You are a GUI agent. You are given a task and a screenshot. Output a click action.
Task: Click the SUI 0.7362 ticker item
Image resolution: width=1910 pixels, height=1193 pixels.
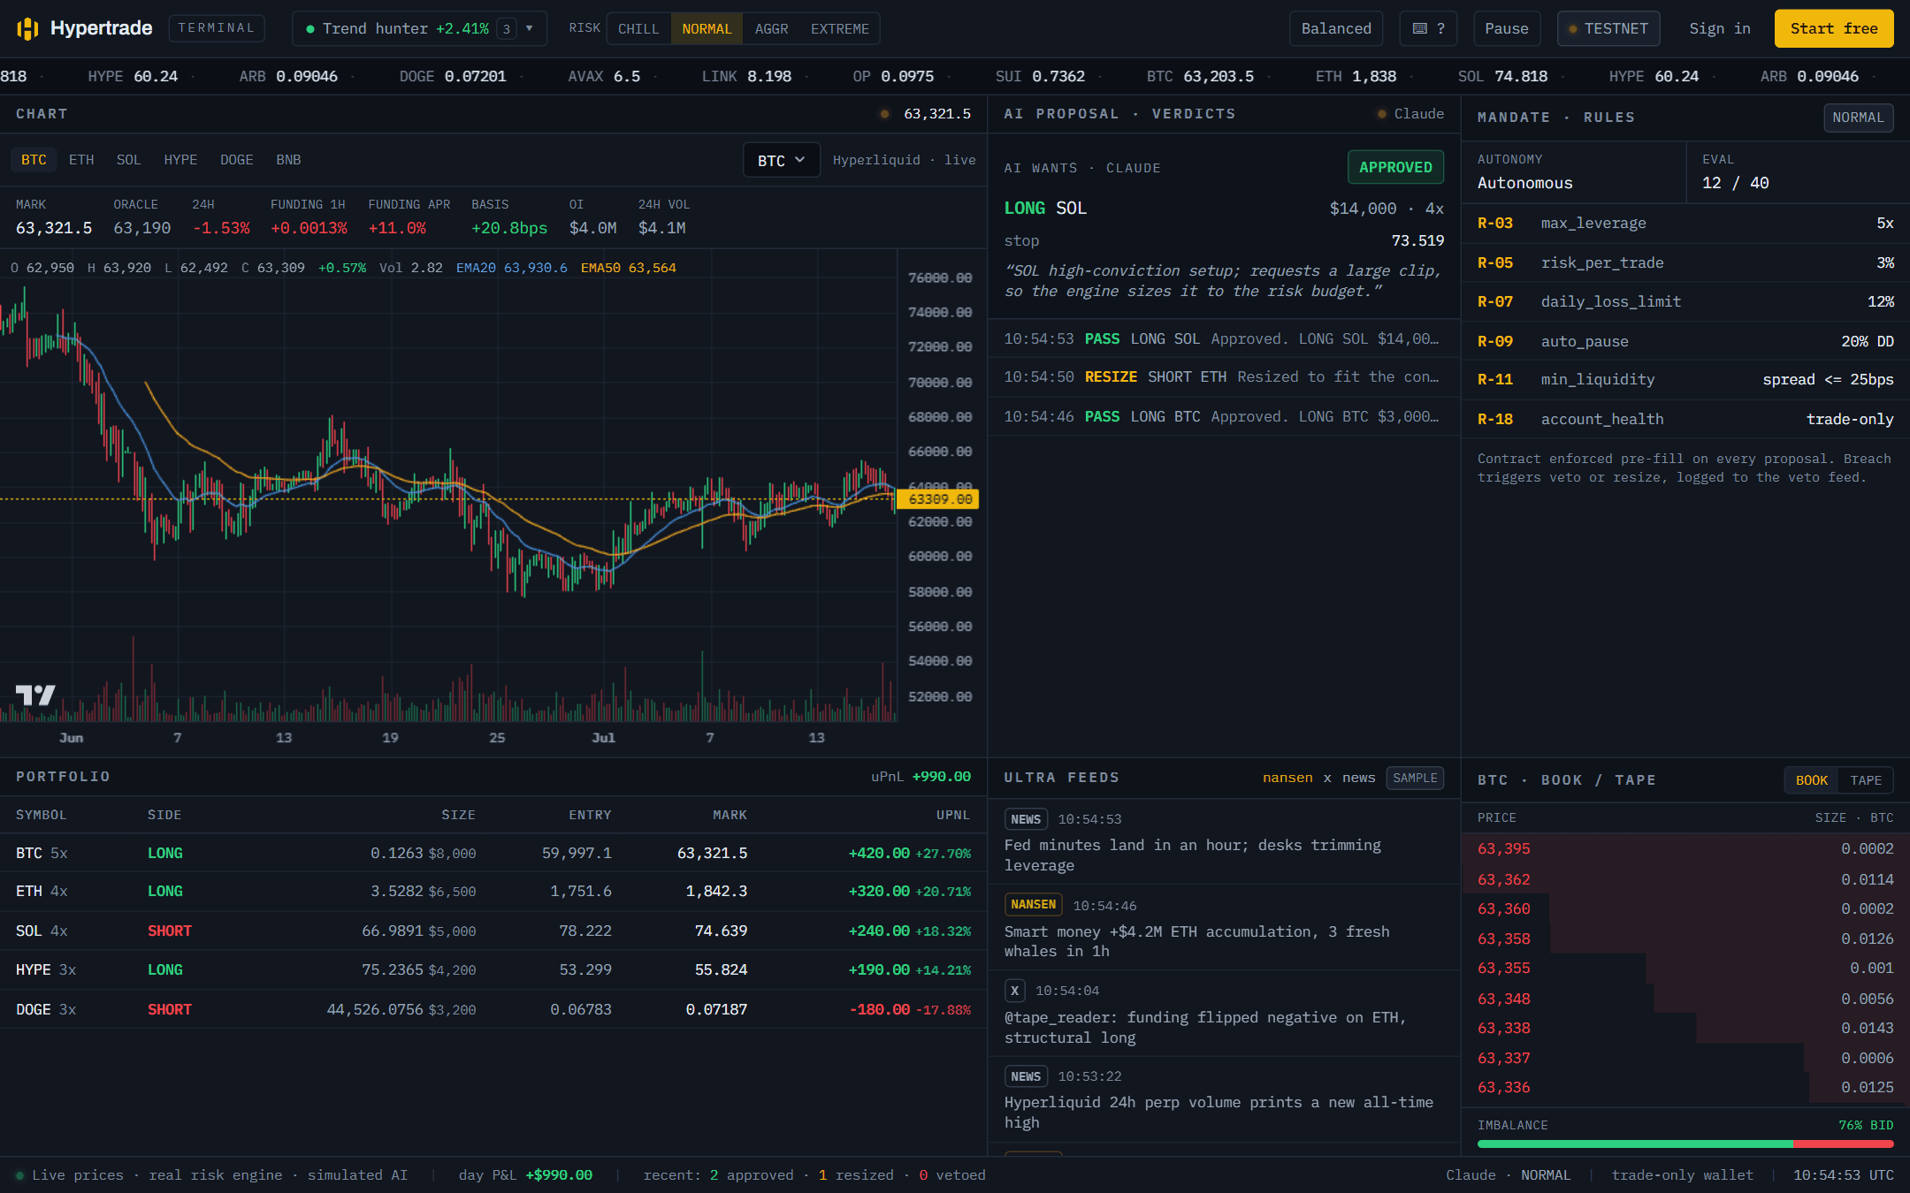[x=1040, y=77]
